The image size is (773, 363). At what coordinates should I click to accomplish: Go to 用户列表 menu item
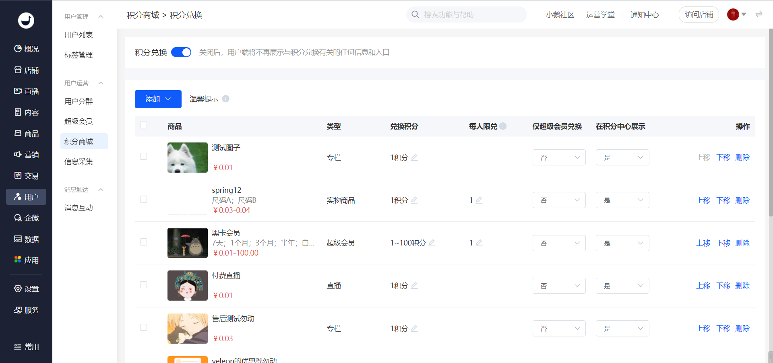(79, 35)
